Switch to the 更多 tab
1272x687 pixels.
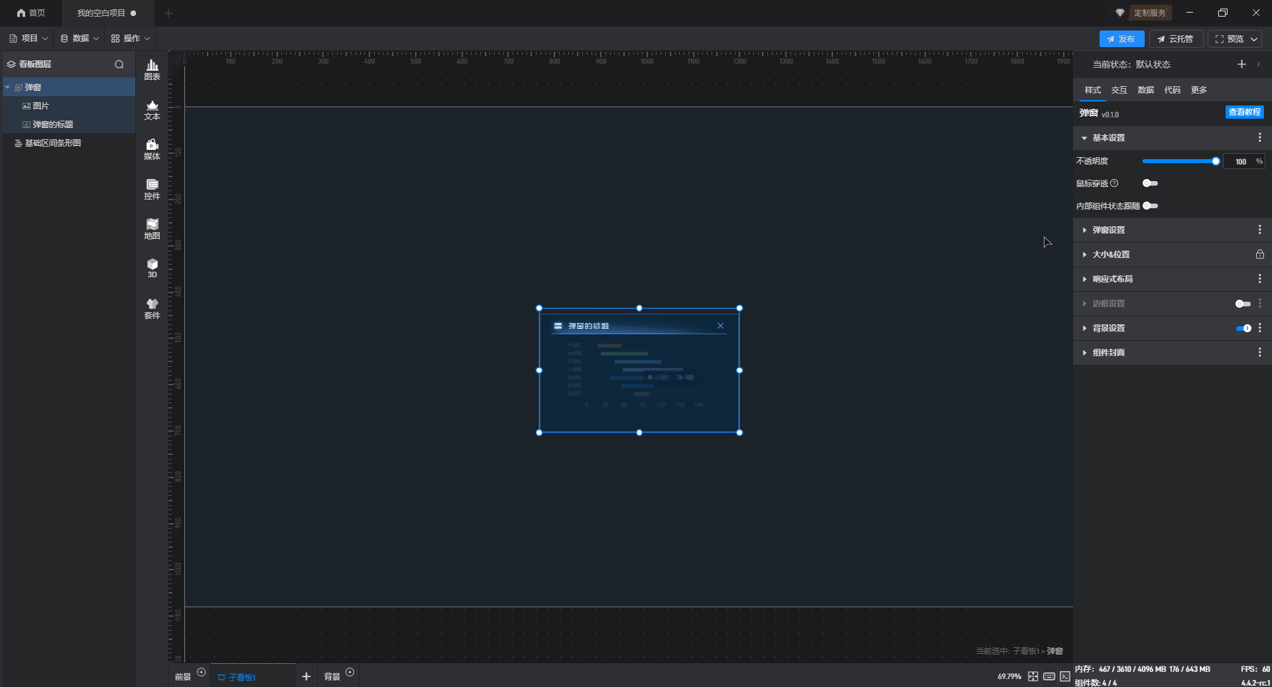(1198, 90)
